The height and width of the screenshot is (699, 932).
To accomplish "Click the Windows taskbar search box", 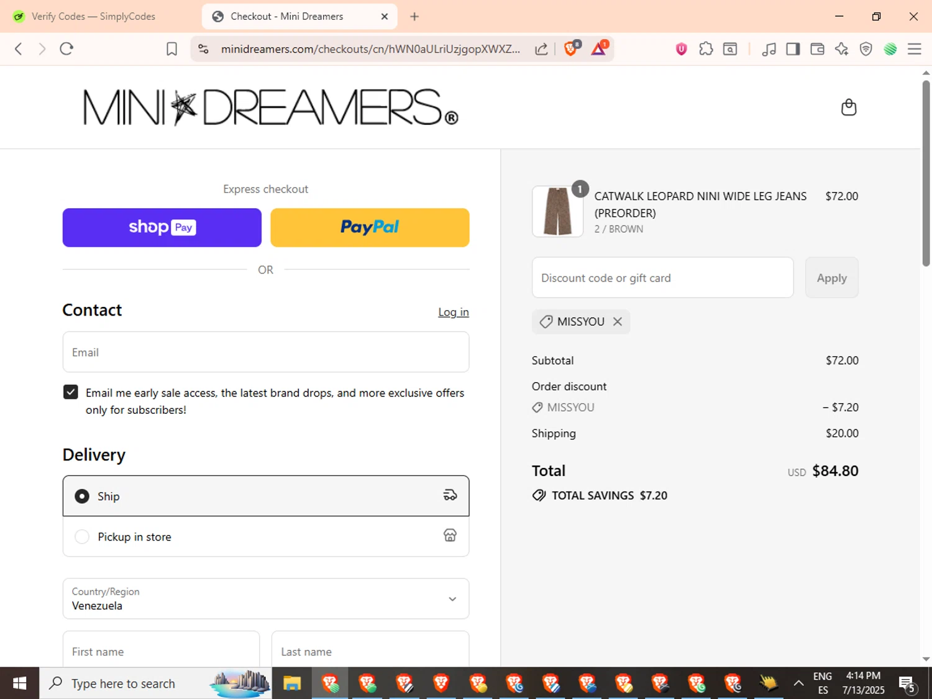I will [x=155, y=683].
